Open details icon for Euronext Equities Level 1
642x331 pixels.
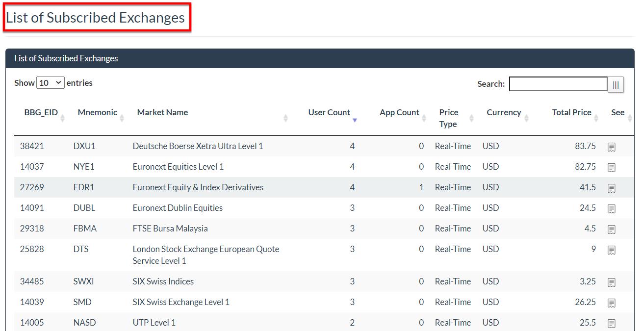pyautogui.click(x=611, y=168)
